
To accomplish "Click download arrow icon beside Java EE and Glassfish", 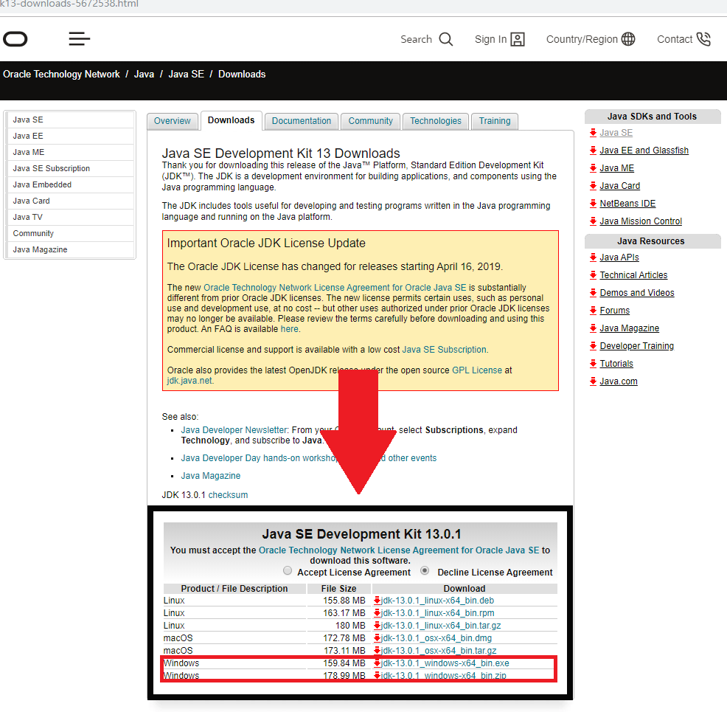I will pyautogui.click(x=593, y=151).
